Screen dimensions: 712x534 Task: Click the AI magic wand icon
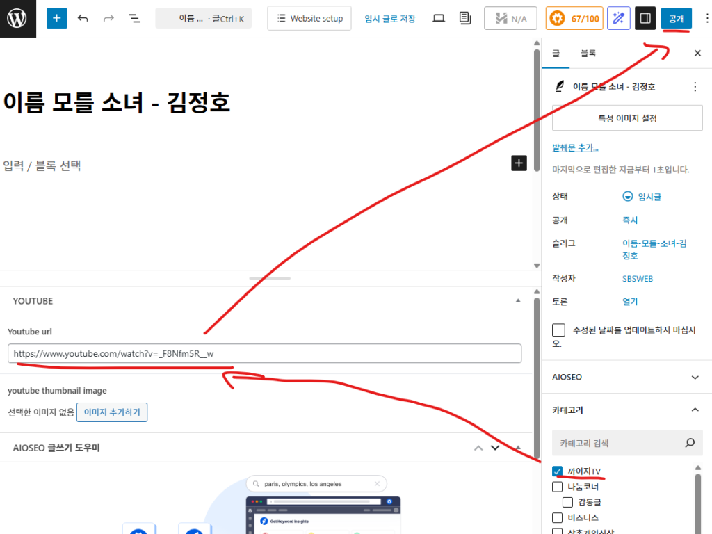618,18
